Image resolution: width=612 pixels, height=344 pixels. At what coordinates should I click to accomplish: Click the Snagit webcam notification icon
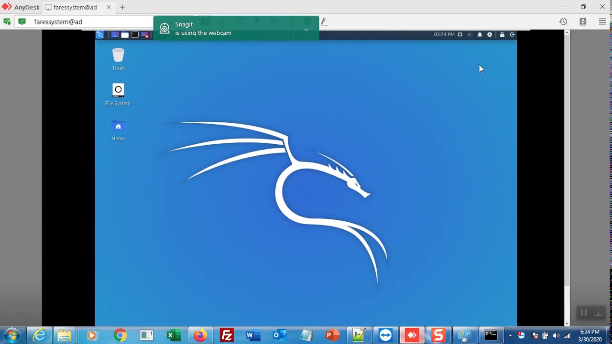pyautogui.click(x=164, y=28)
